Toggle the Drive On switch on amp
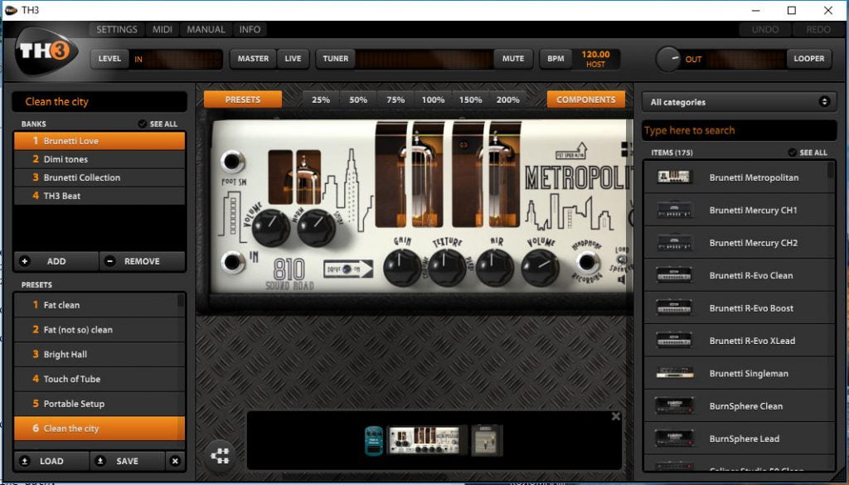 [347, 269]
